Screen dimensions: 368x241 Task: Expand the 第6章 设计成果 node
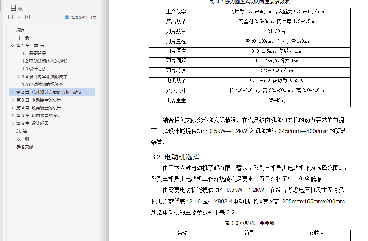coord(13,123)
